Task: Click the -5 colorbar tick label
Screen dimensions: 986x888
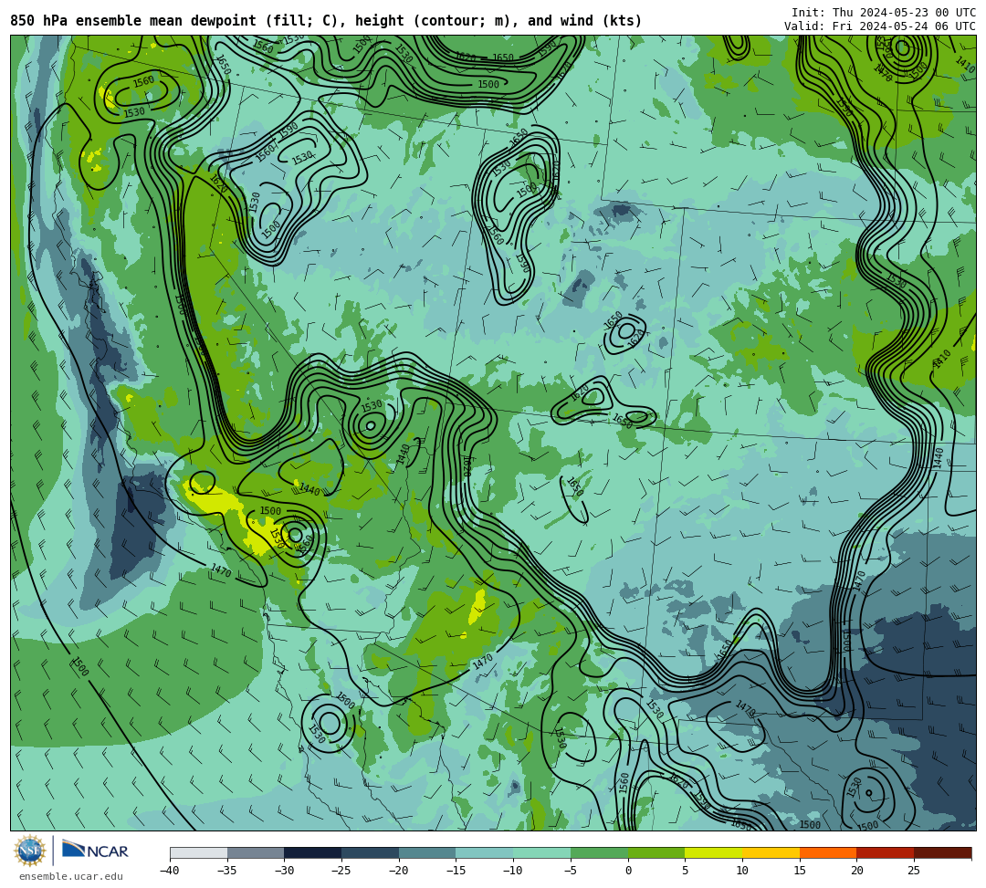Action: coord(571,871)
